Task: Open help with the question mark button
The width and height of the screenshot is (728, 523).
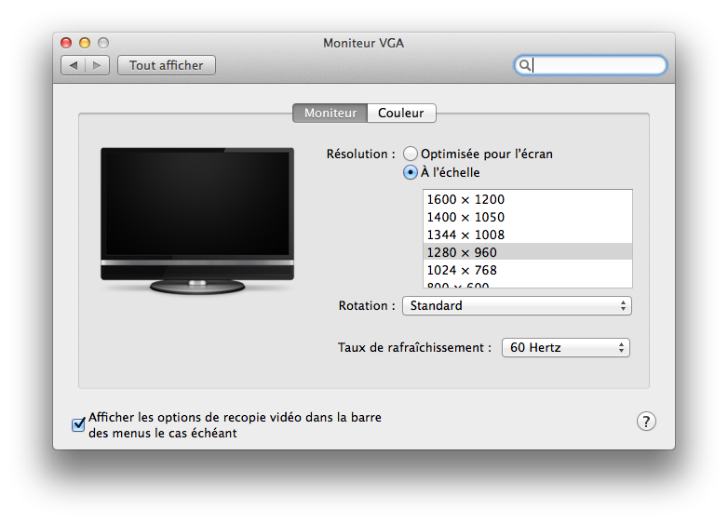Action: [646, 422]
